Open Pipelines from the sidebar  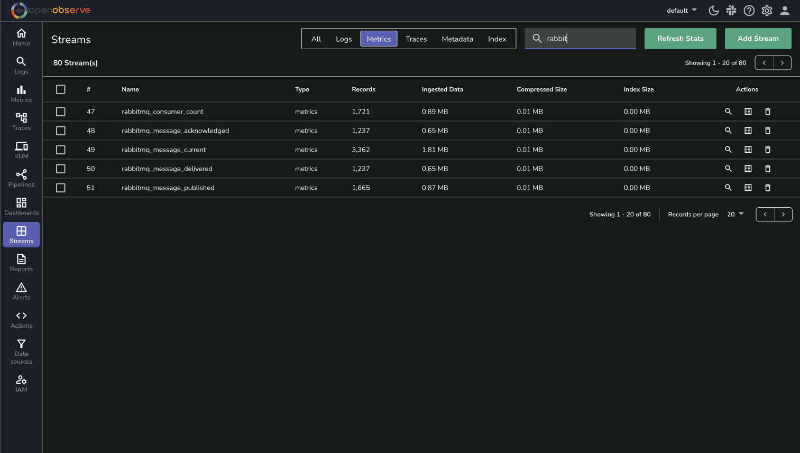(21, 178)
